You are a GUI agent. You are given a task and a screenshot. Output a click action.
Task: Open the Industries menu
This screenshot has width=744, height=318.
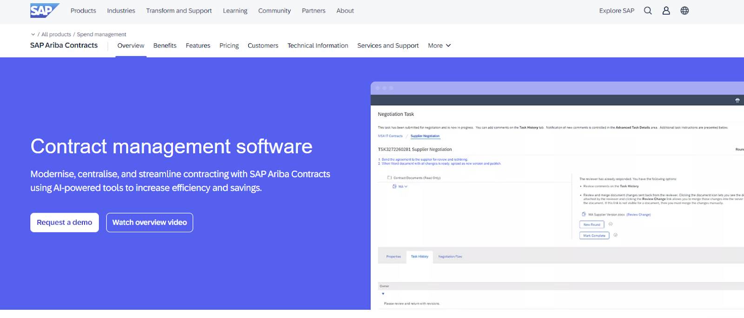(x=121, y=11)
